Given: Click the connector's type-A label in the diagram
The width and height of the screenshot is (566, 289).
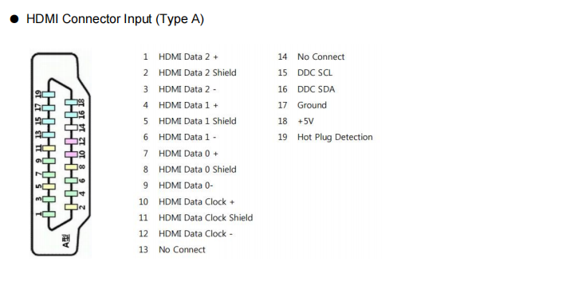Looking at the screenshot, I should click(66, 241).
